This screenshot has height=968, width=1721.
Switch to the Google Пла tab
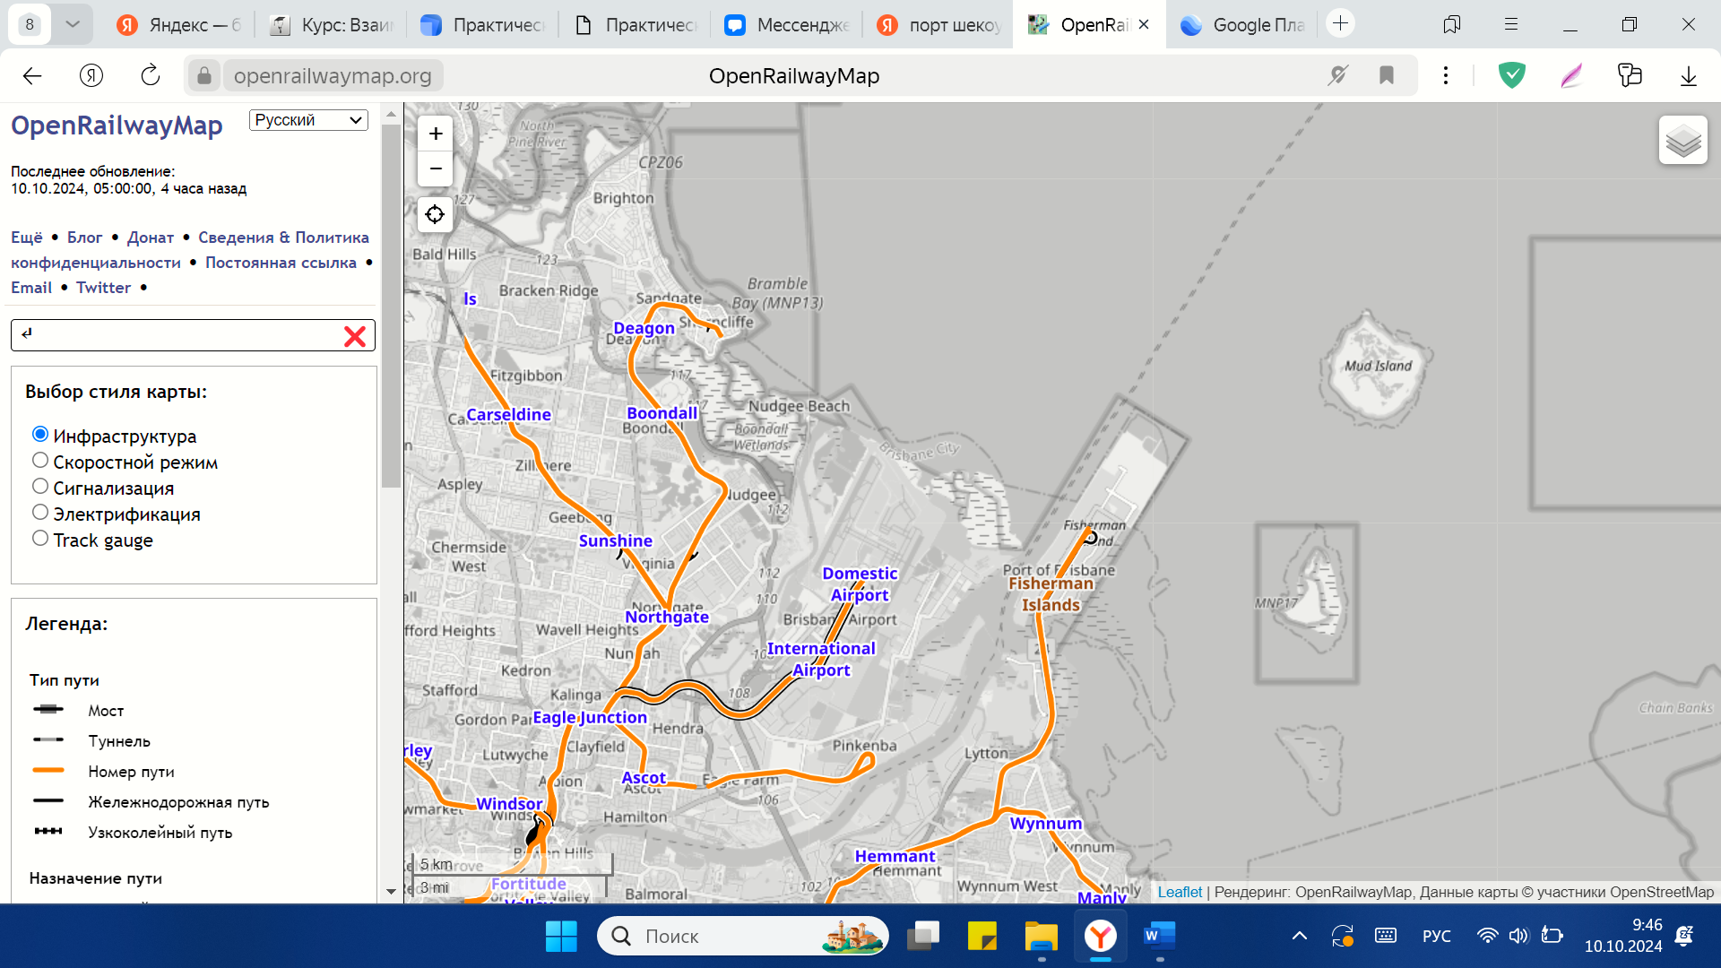[1243, 25]
